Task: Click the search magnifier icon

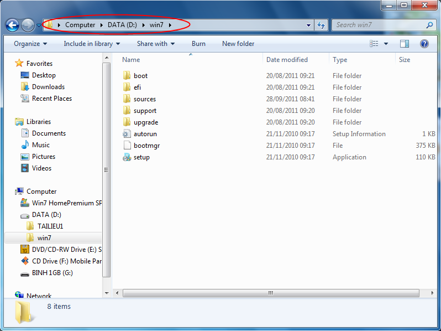Action: tap(429, 25)
